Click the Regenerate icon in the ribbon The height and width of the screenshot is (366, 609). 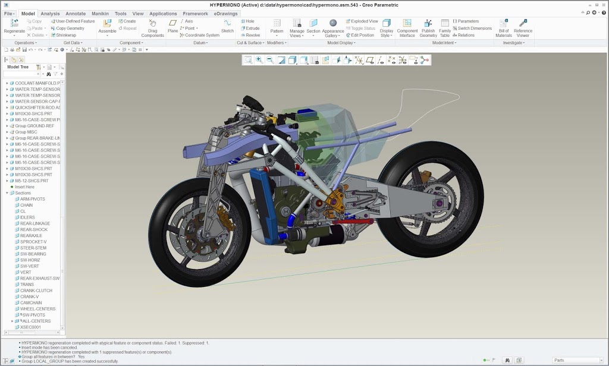pos(15,24)
